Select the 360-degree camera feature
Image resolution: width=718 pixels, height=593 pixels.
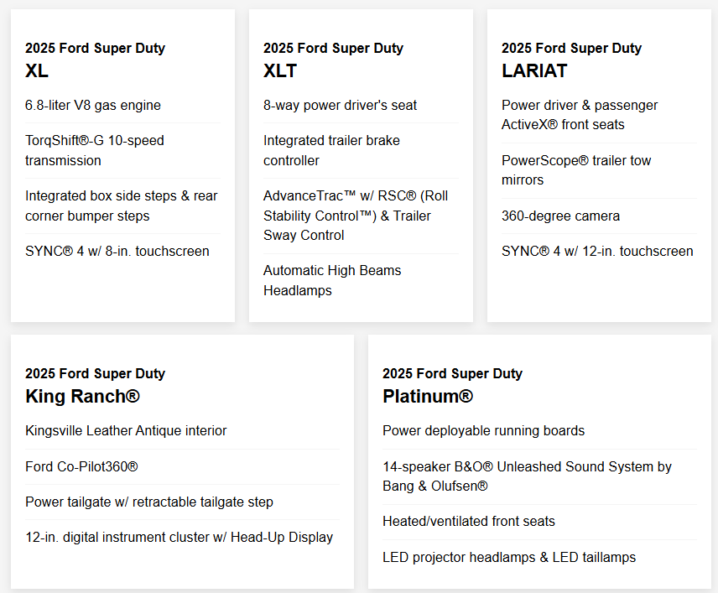point(560,216)
